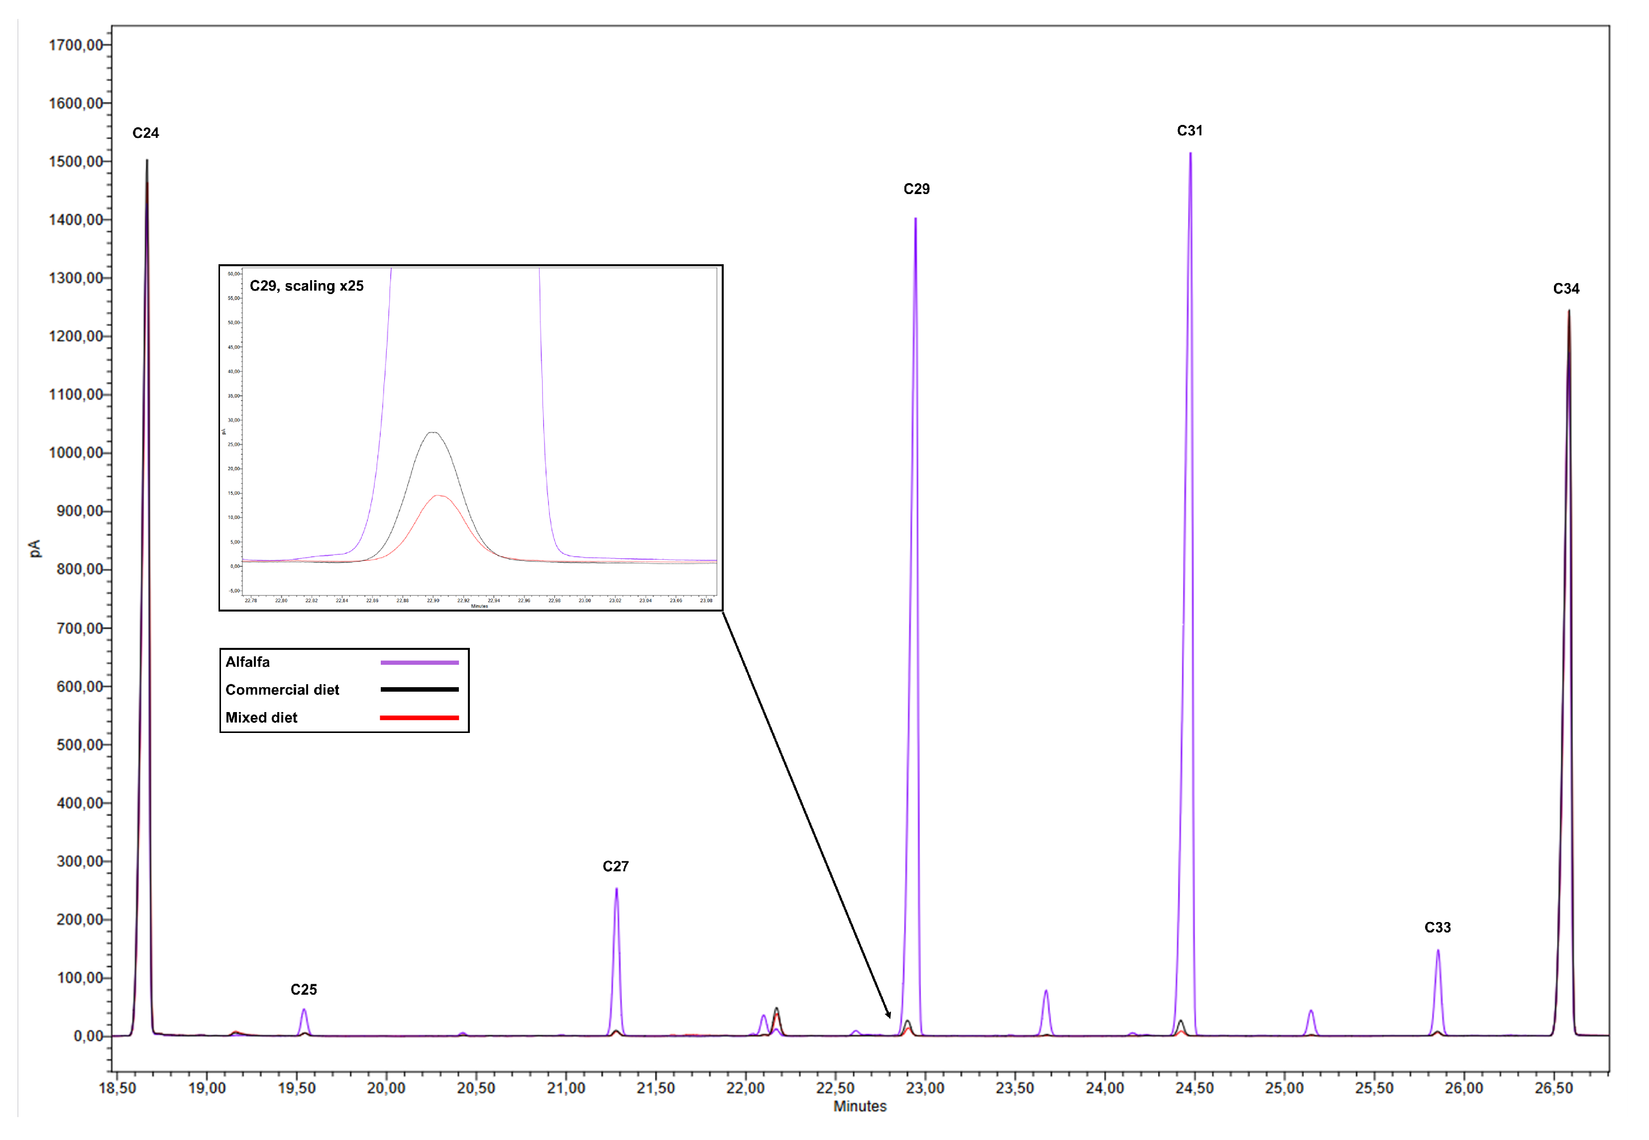Click the C25 peak label
This screenshot has width=1649, height=1140.
click(x=303, y=989)
